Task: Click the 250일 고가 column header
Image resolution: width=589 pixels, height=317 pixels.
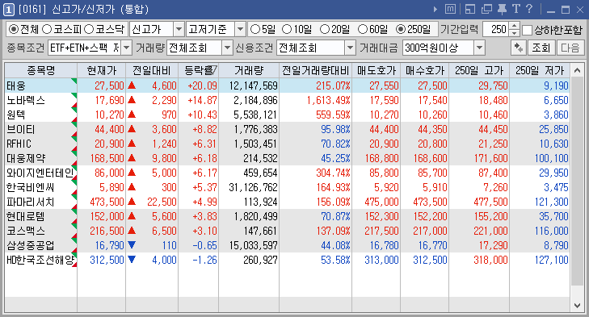Action: [479, 70]
